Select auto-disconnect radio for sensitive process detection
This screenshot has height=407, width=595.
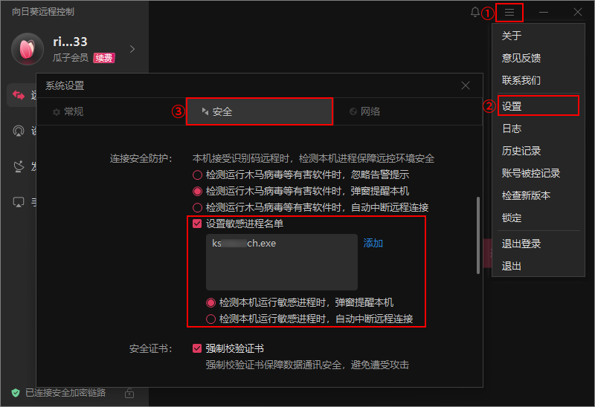pos(211,319)
